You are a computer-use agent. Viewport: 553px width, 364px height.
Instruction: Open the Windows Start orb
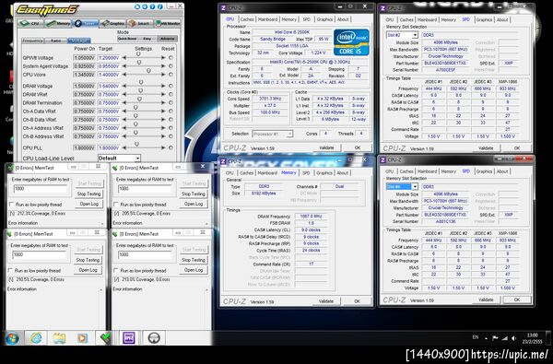[x=12, y=338]
